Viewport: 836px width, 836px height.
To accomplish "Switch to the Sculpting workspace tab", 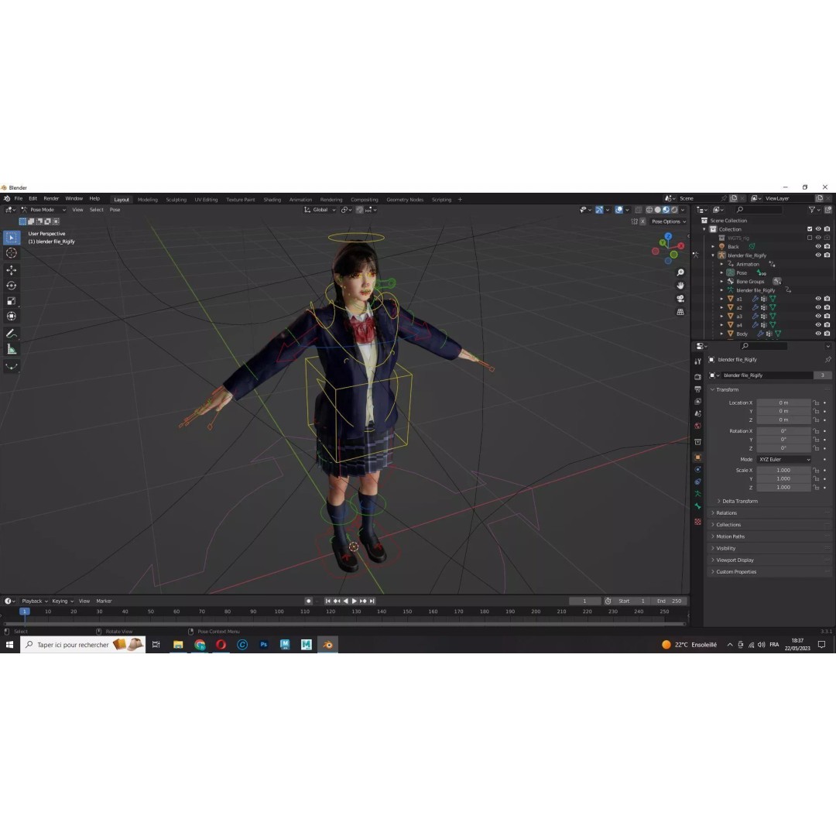I will [x=176, y=200].
